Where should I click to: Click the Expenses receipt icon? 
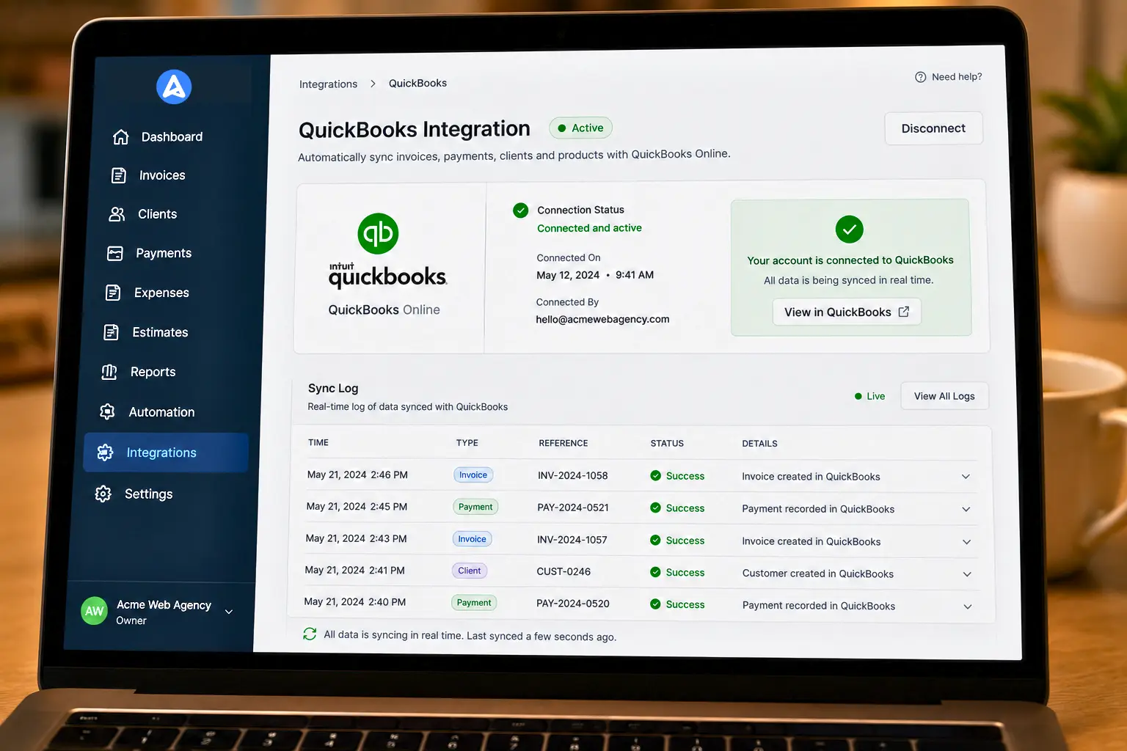click(113, 293)
